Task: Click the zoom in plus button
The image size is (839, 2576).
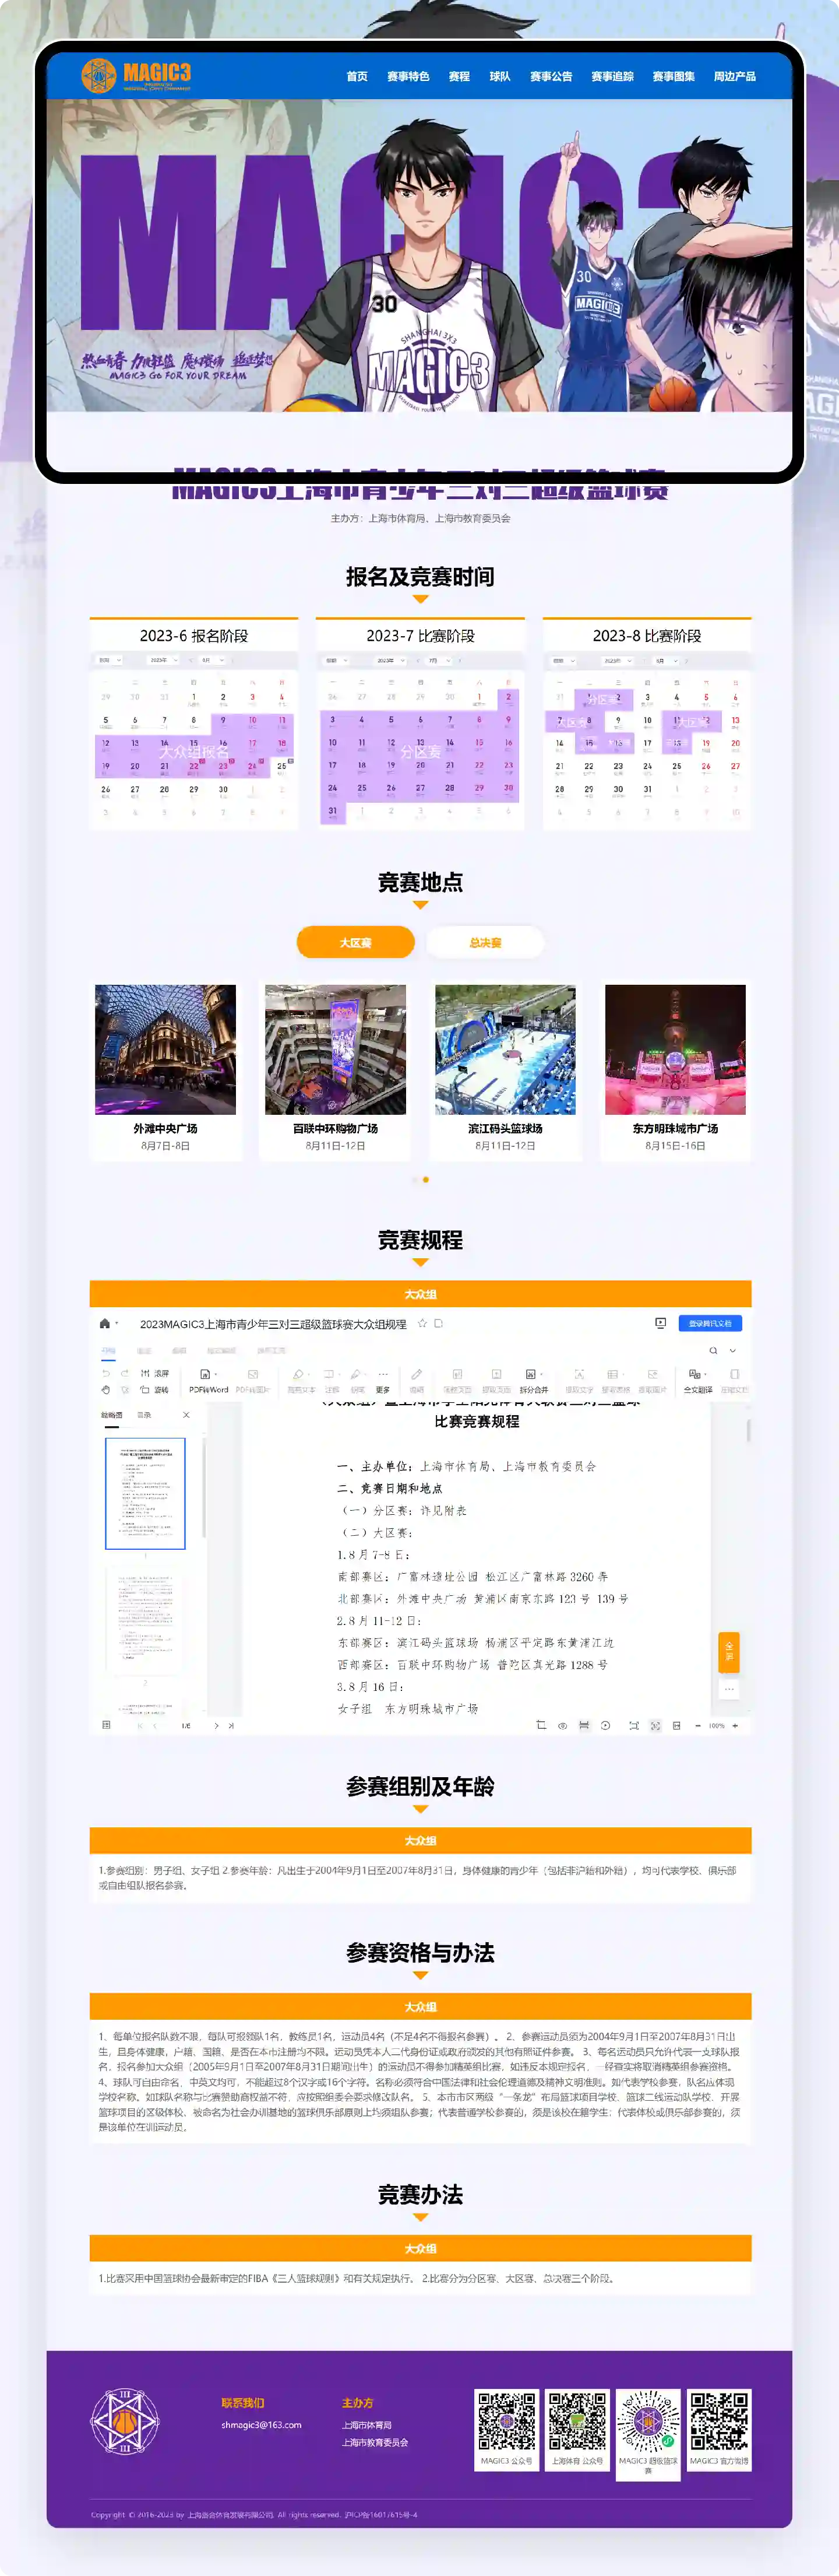Action: (x=735, y=1725)
